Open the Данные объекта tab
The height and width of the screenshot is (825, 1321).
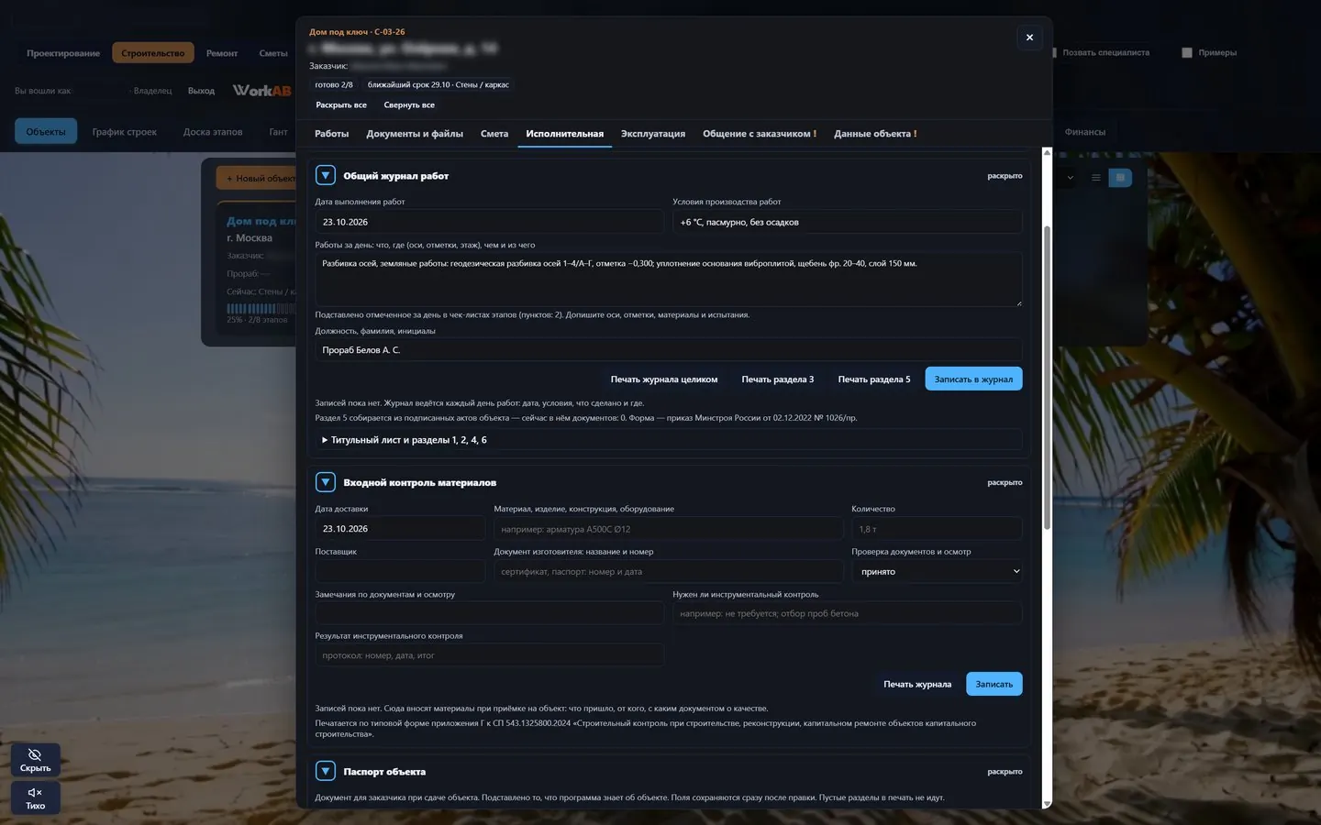pos(874,134)
